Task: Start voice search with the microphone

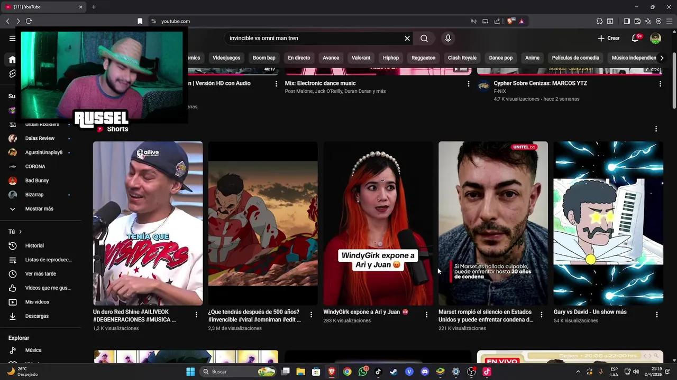Action: pyautogui.click(x=448, y=38)
